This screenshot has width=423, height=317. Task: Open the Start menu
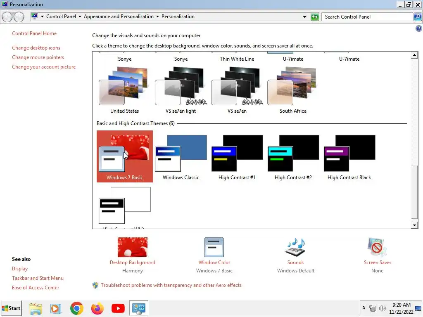tap(11, 308)
